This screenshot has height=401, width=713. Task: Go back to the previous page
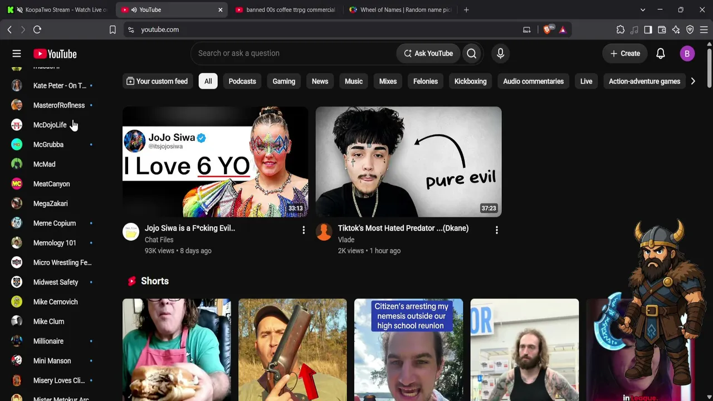pyautogui.click(x=9, y=30)
